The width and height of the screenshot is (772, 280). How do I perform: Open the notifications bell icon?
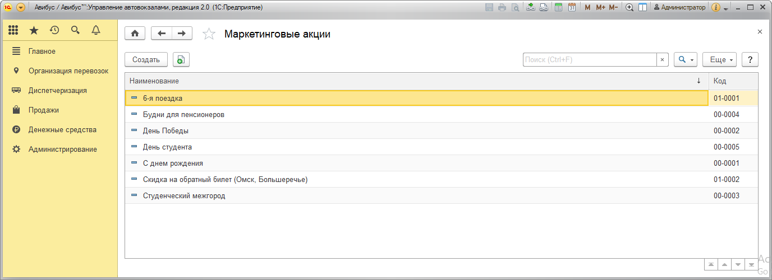[96, 30]
